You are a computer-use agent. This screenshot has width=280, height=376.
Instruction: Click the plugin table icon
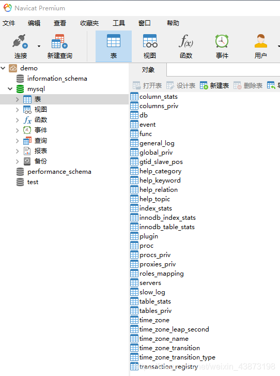pyautogui.click(x=134, y=236)
